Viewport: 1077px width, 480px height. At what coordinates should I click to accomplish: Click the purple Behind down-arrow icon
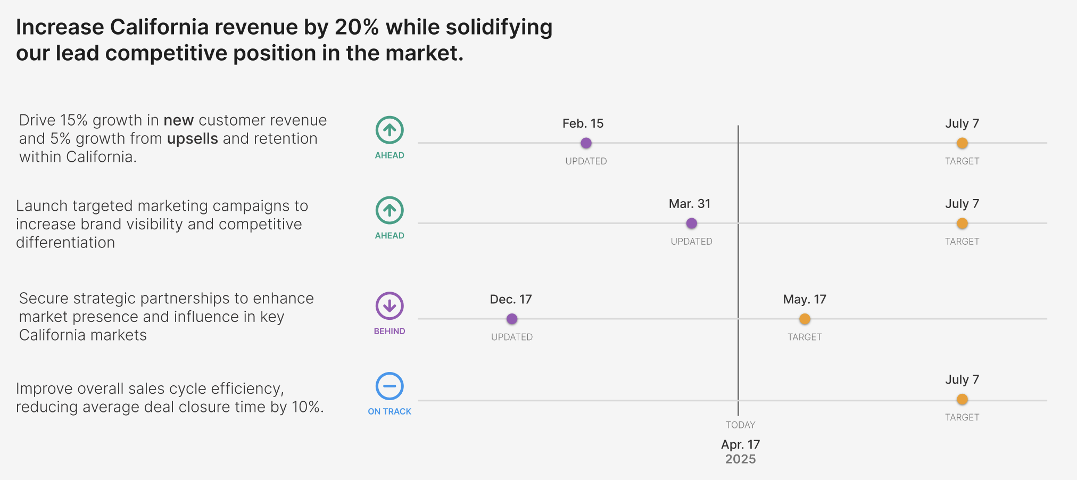390,306
